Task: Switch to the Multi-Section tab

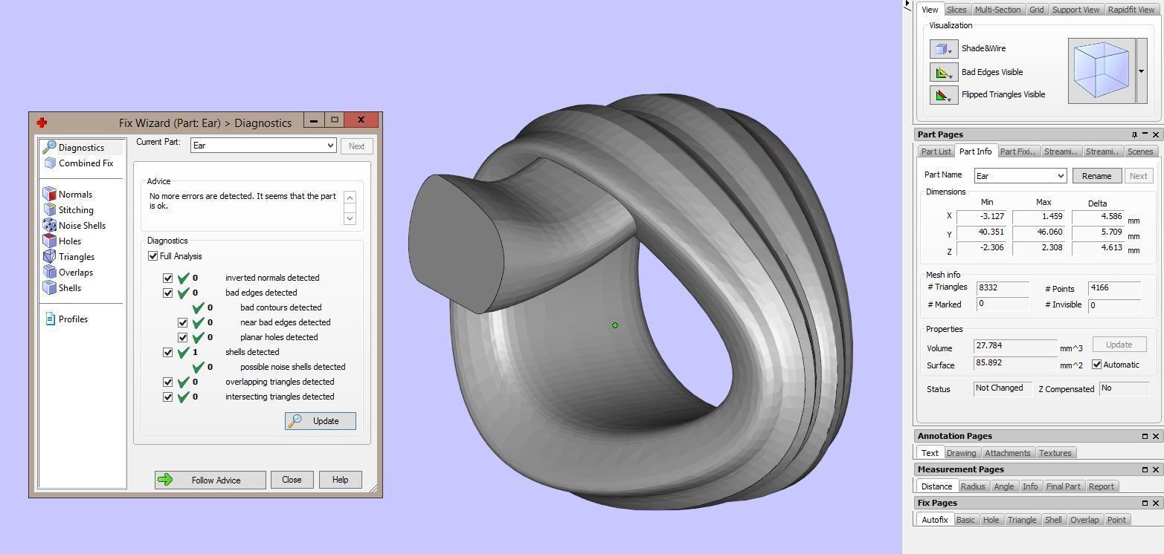Action: [997, 10]
